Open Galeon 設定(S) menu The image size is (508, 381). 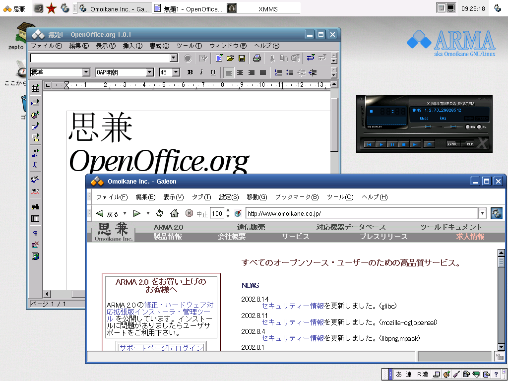click(229, 197)
